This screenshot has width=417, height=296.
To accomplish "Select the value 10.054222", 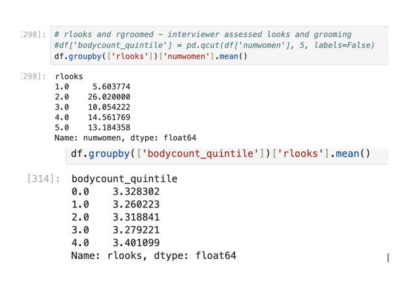I will click(x=109, y=108).
